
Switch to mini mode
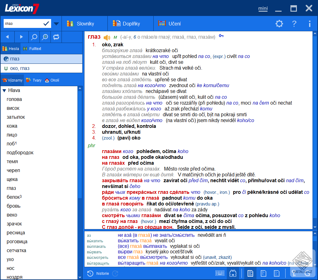[x=263, y=8]
